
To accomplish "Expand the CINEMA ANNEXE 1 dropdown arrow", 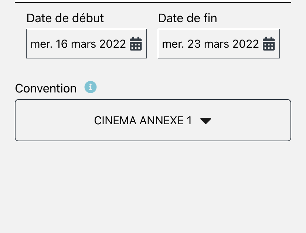I will tap(206, 121).
